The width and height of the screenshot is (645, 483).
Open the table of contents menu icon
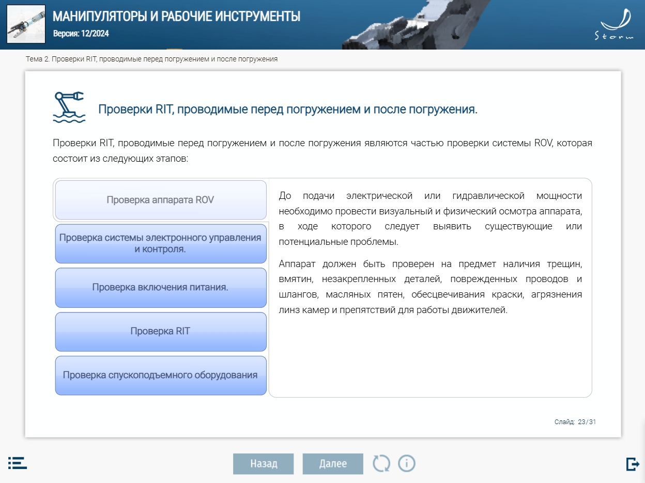coord(18,463)
